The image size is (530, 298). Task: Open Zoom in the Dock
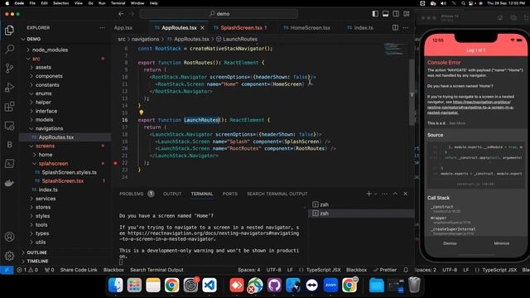pyautogui.click(x=330, y=285)
